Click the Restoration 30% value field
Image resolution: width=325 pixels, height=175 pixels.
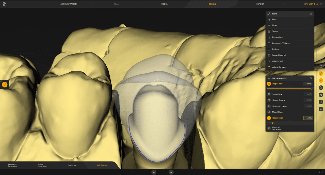pos(308,118)
